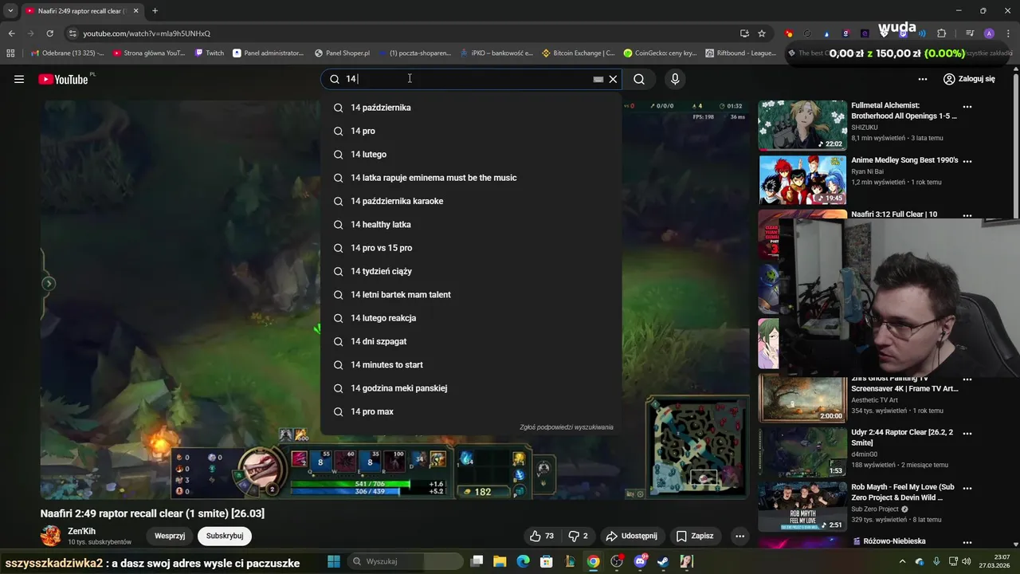This screenshot has height=574, width=1020.
Task: Dislike the video with thumbs down
Action: [x=579, y=536]
